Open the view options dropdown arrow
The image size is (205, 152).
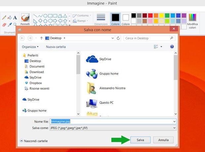pos(161,46)
